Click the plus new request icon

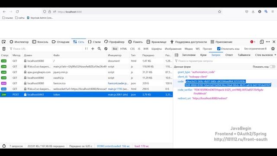[93, 49]
